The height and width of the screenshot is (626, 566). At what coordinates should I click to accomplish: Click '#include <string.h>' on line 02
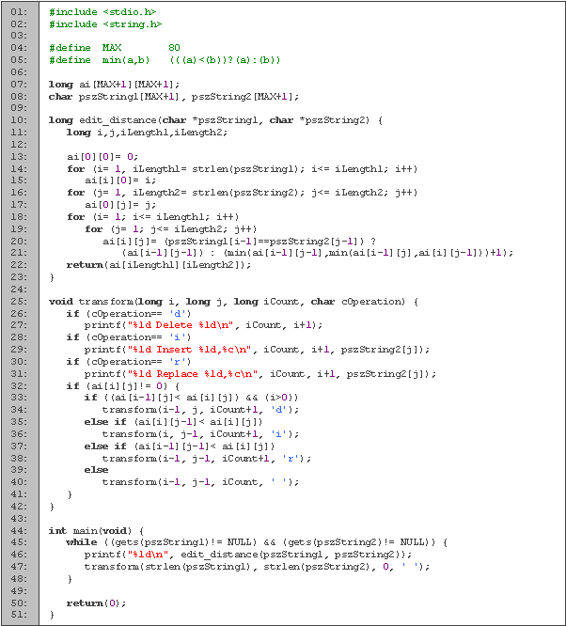105,24
